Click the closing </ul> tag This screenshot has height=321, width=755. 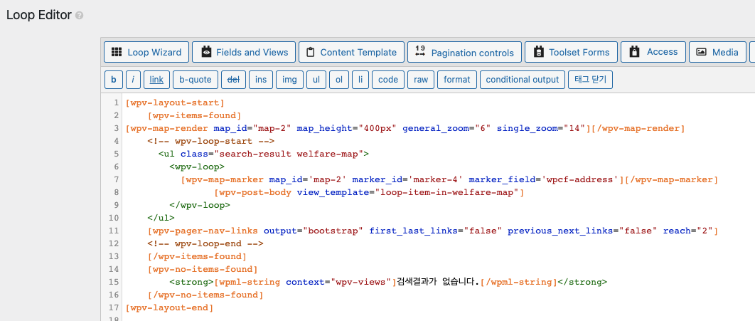pos(161,218)
